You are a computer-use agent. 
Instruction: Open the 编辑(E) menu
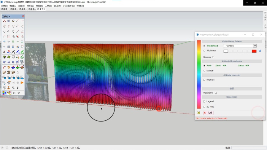pyautogui.click(x=13, y=6)
